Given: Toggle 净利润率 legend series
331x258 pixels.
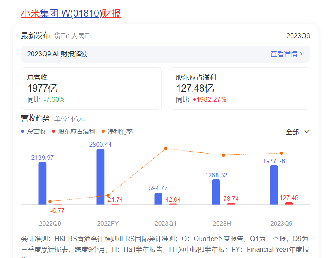Looking at the screenshot, I should click(117, 132).
